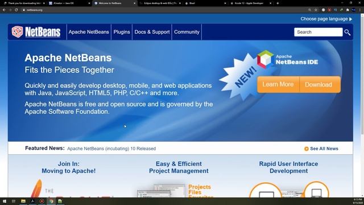Go forward in browser history
The height and width of the screenshot is (205, 364).
click(x=10, y=10)
